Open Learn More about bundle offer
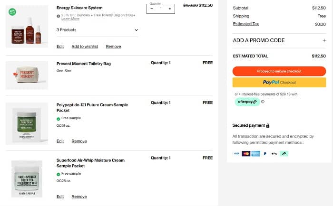Image resolution: width=333 pixels, height=206 pixels. click(70, 19)
